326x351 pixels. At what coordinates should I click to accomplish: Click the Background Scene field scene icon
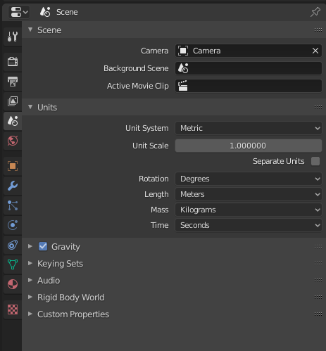(x=183, y=68)
